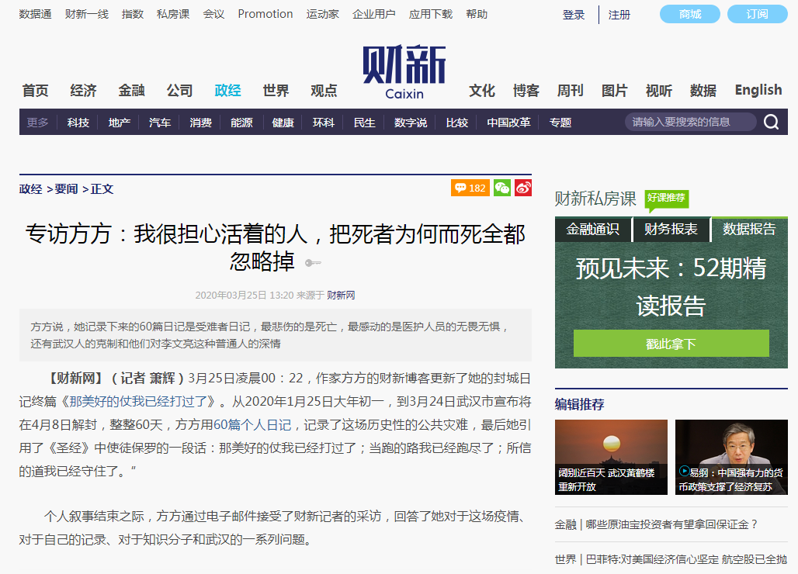This screenshot has width=798, height=574.
Task: Click the key icon after the article title
Action: (313, 262)
